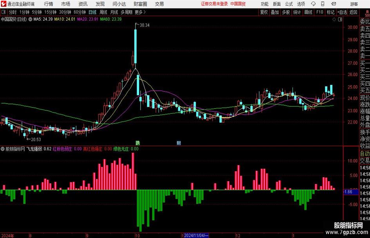Open the 选项 menu
The image size is (370, 238).
click(x=301, y=4)
